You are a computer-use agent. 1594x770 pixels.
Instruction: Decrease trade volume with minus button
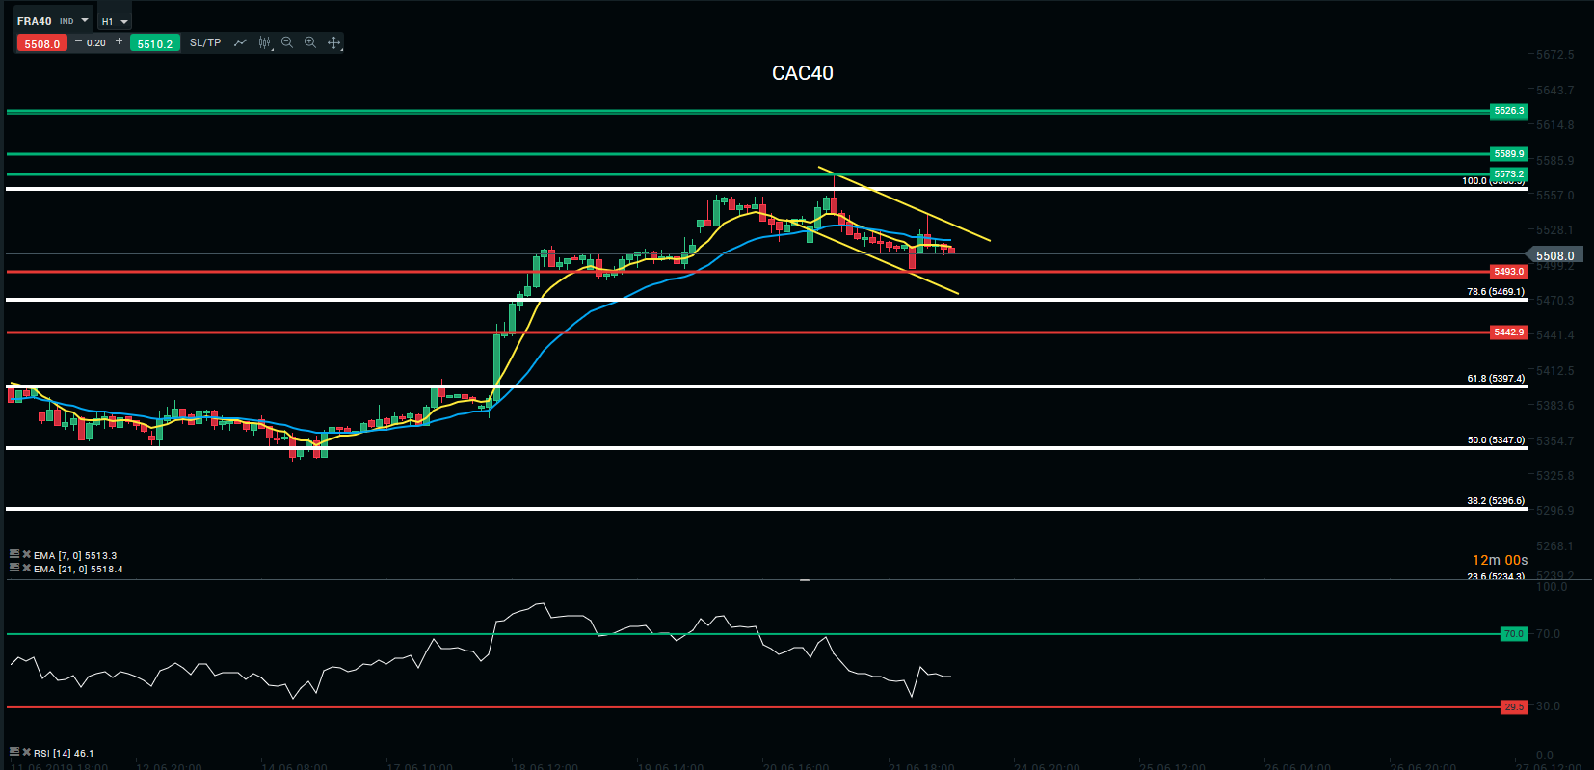pos(79,42)
